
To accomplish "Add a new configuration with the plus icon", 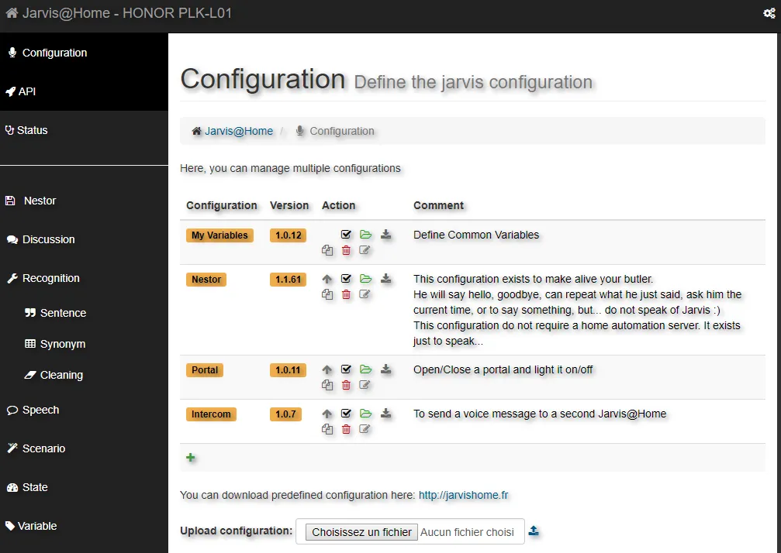I will (191, 458).
